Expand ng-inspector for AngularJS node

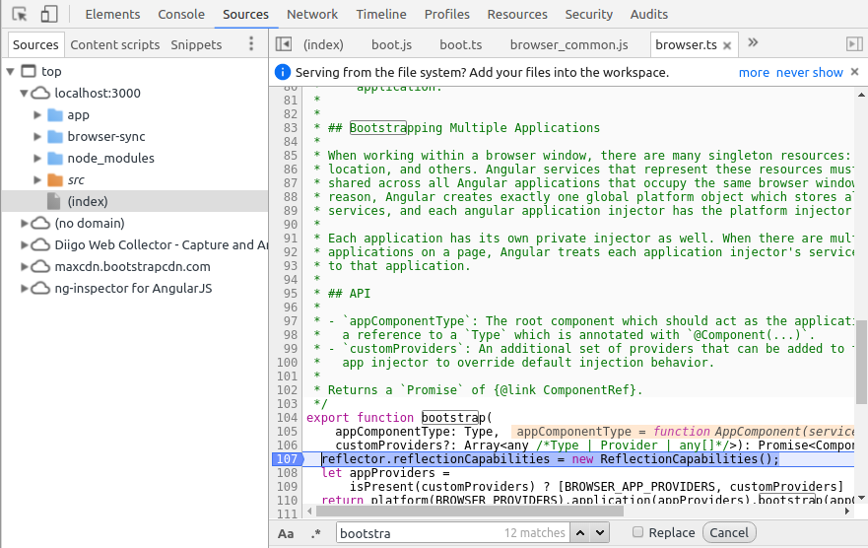tap(24, 288)
